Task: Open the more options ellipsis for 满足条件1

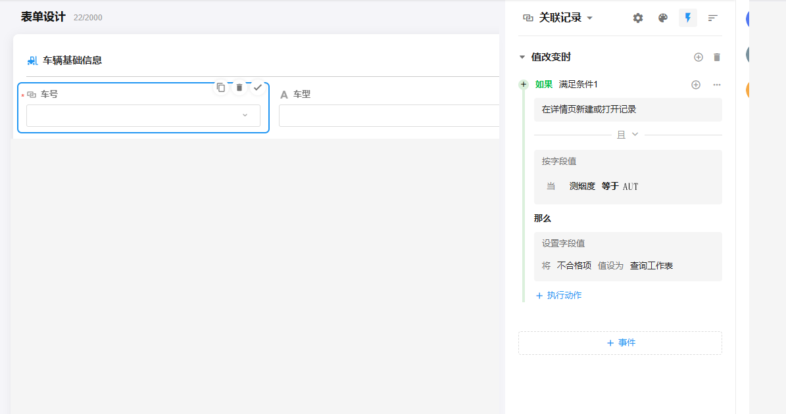Action: tap(717, 85)
